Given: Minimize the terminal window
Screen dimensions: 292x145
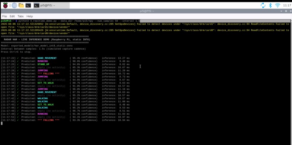Looking at the screenshot, I should 281,11.
